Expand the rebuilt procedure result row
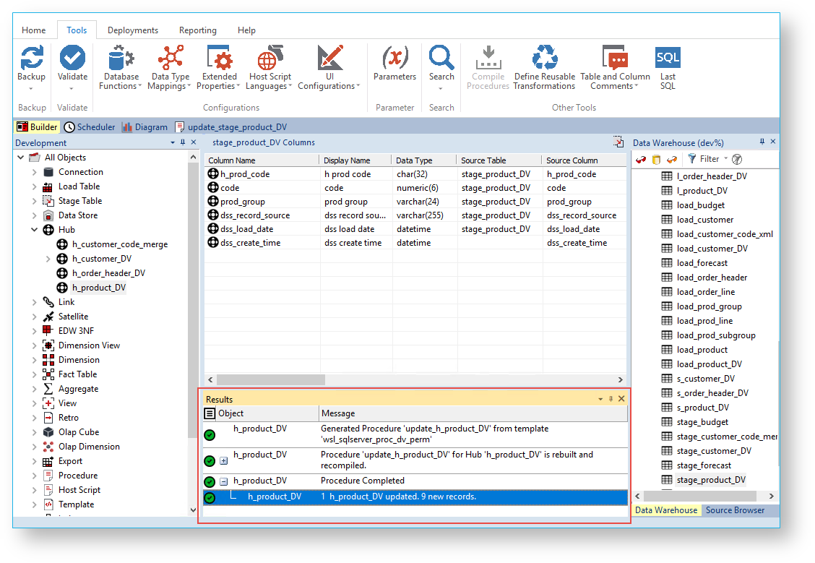The image size is (815, 563). [x=223, y=460]
